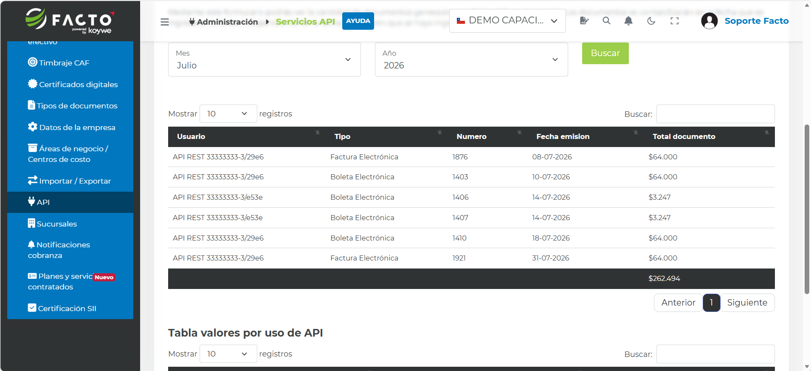Open Importar / Exportar in sidebar

tap(69, 181)
